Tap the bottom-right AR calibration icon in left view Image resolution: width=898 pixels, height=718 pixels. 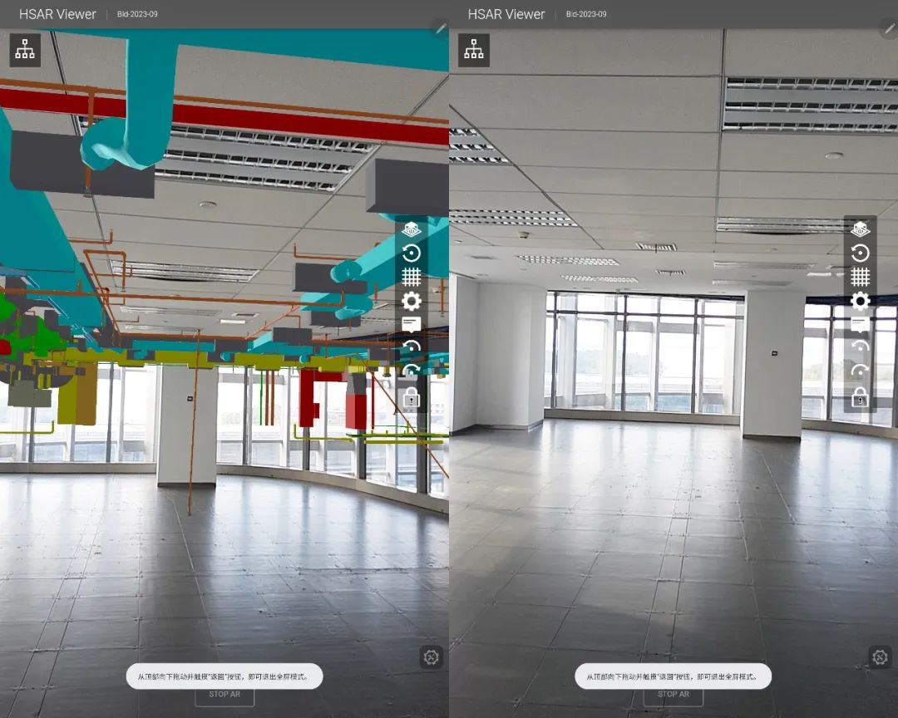(x=431, y=657)
